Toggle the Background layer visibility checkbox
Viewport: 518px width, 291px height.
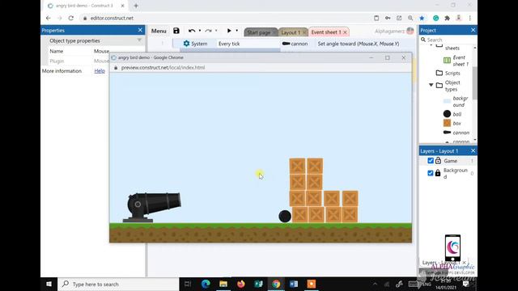click(x=430, y=173)
